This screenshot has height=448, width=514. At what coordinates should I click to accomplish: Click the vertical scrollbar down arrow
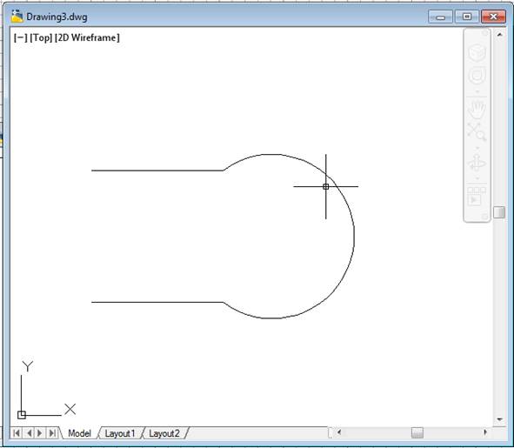pos(499,419)
